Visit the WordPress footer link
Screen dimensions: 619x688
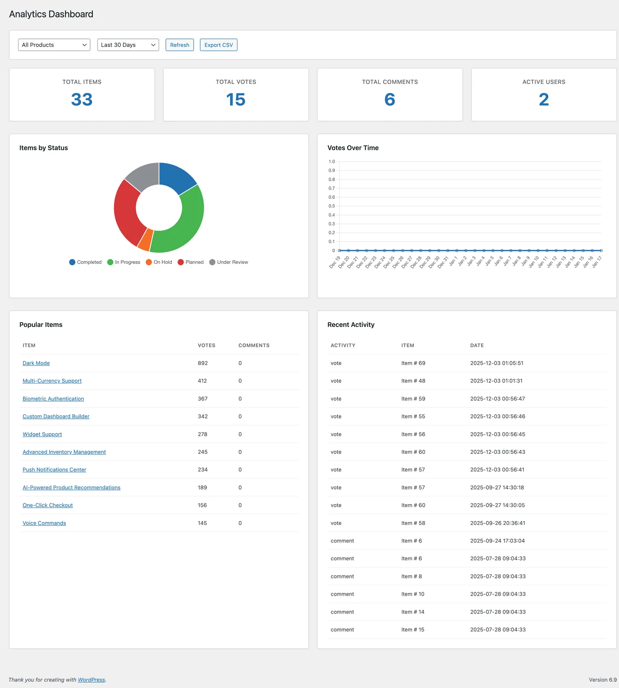(x=92, y=680)
